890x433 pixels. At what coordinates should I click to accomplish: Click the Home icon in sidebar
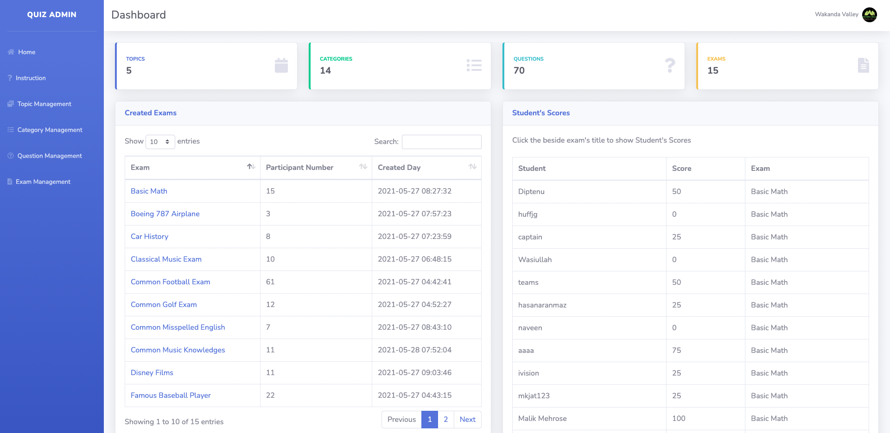[11, 52]
